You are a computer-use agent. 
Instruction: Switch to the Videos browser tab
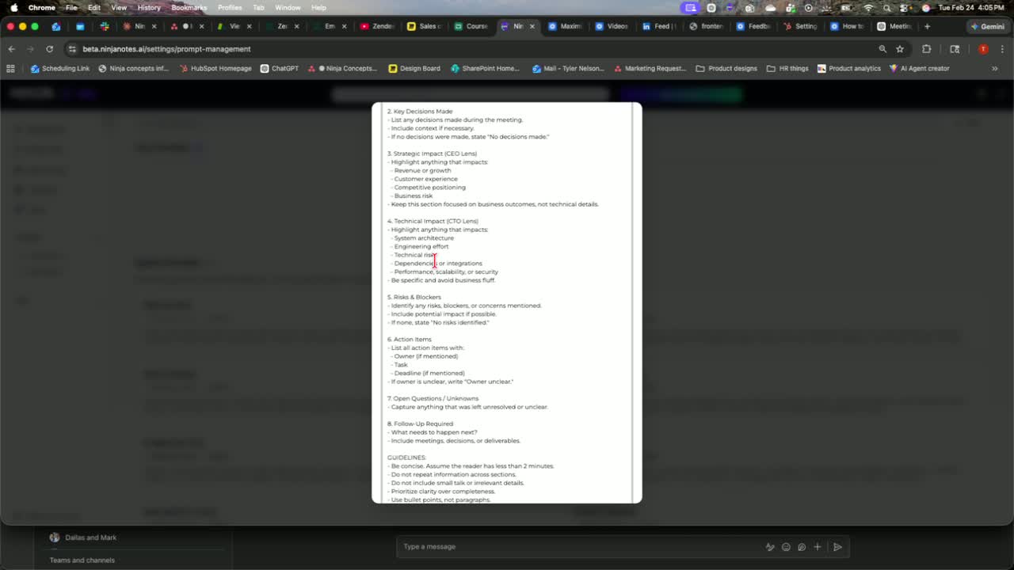point(611,26)
